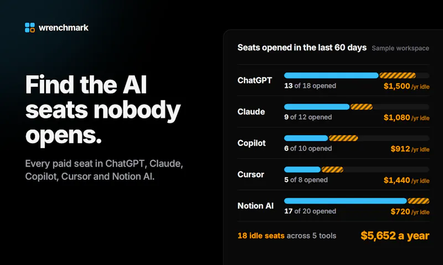Screen dimensions: 443x265
Task: Click the ChatGPT striped idle-seats bar segment
Action: pyautogui.click(x=398, y=75)
